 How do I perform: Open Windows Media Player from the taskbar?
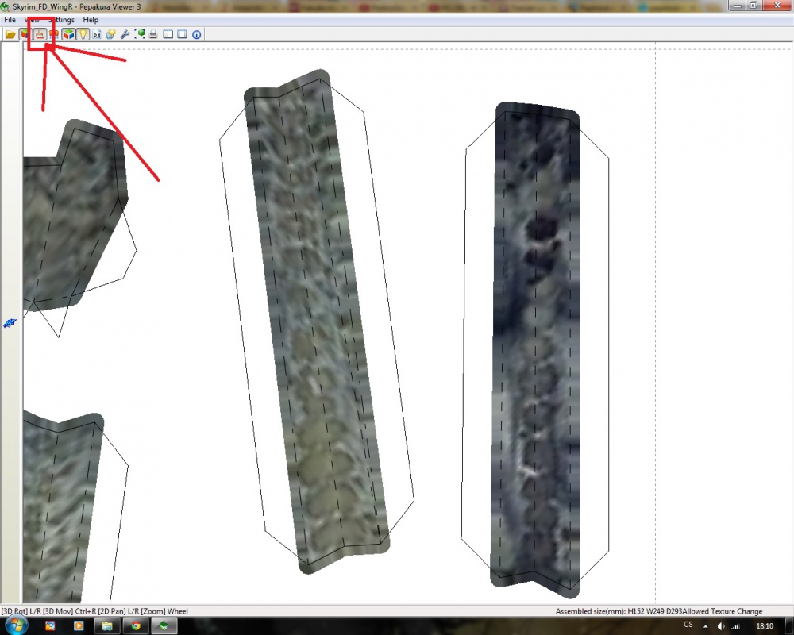point(79,626)
